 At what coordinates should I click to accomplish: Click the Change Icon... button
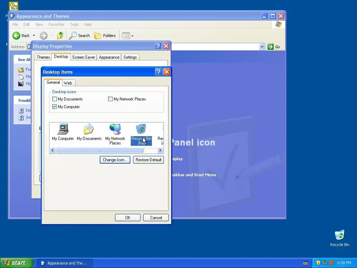point(115,160)
